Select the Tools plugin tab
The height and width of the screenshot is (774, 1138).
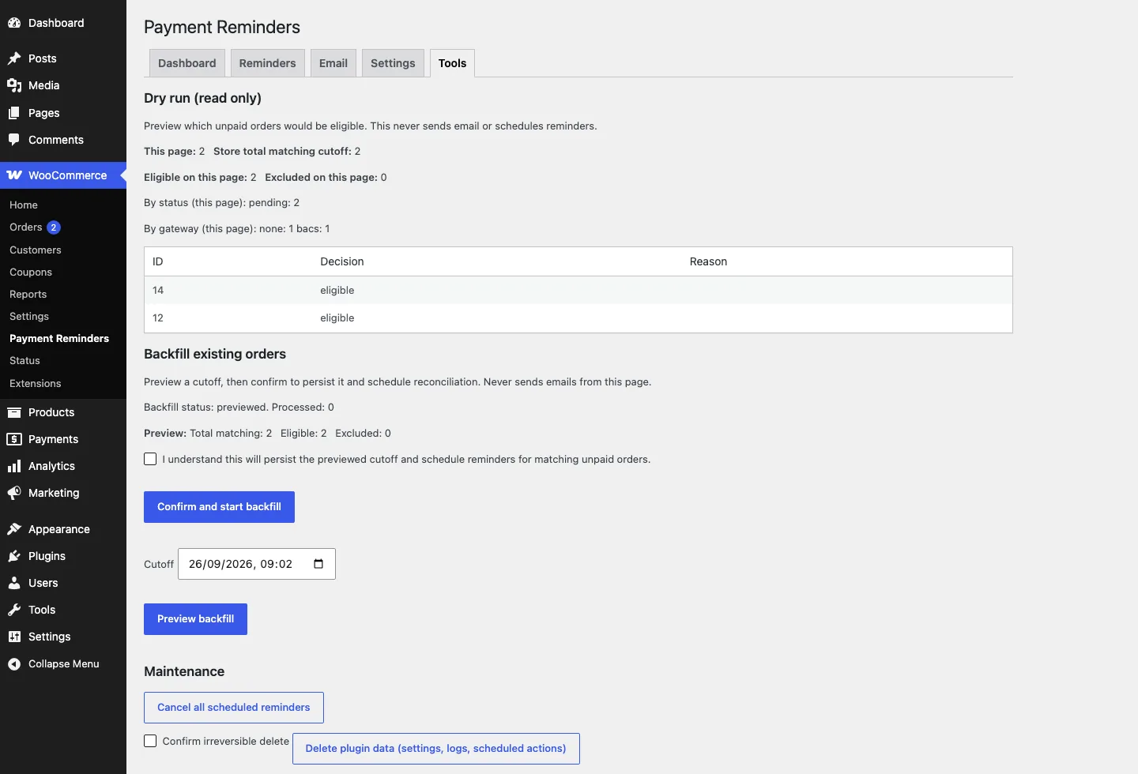452,63
